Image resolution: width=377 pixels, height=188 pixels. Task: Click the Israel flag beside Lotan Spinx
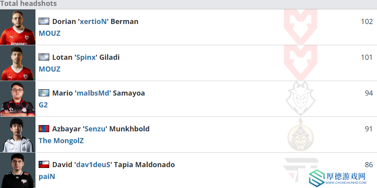pyautogui.click(x=44, y=57)
